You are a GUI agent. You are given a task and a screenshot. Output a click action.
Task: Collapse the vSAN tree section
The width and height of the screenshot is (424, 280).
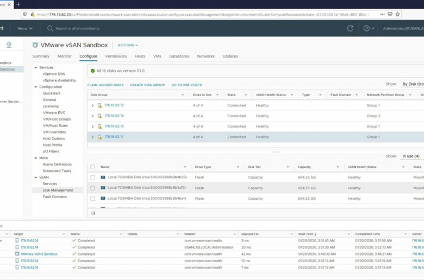tap(36, 177)
